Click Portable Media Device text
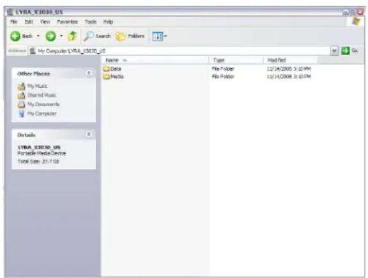The width and height of the screenshot is (368, 278). [42, 153]
